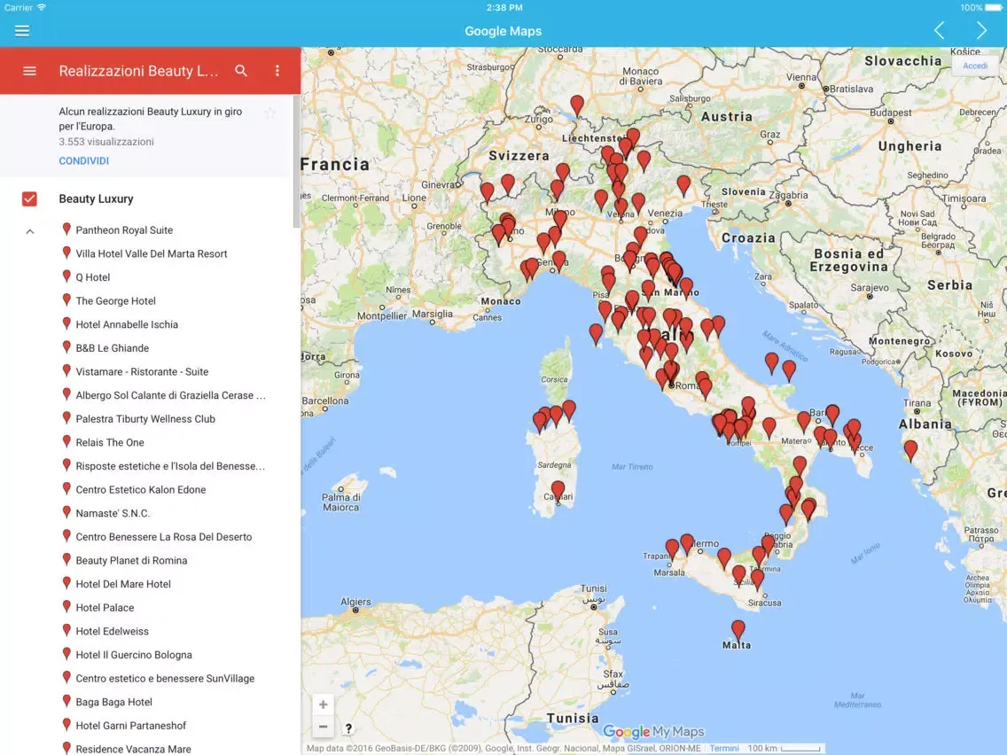Screen dimensions: 1007x755
Task: Search within the Realizzazioni Beauty map
Action: pos(241,71)
